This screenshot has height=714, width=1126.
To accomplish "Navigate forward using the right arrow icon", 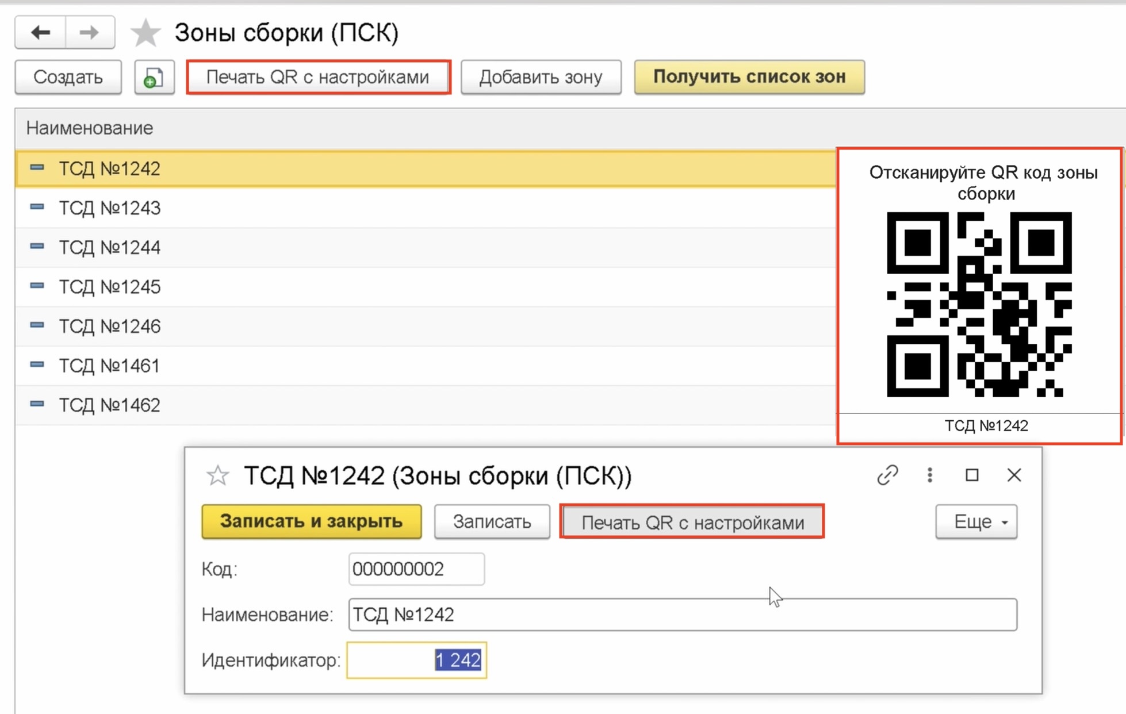I will coord(89,33).
